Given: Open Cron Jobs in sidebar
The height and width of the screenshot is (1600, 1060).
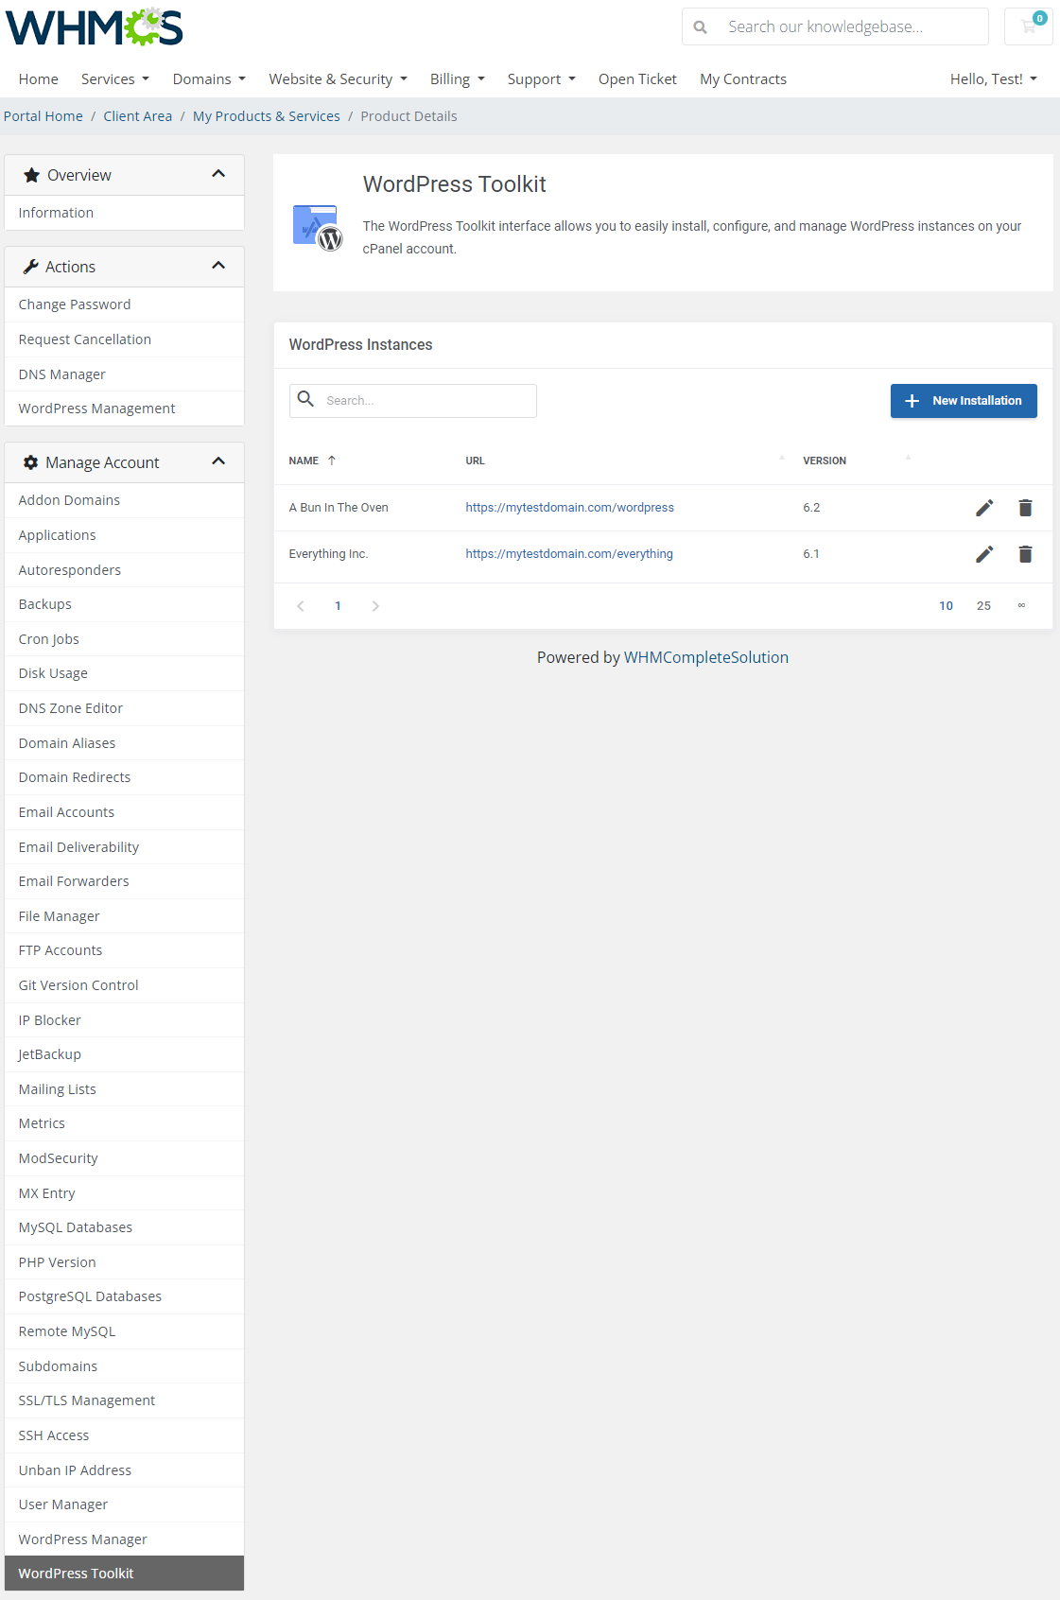Looking at the screenshot, I should pyautogui.click(x=124, y=639).
